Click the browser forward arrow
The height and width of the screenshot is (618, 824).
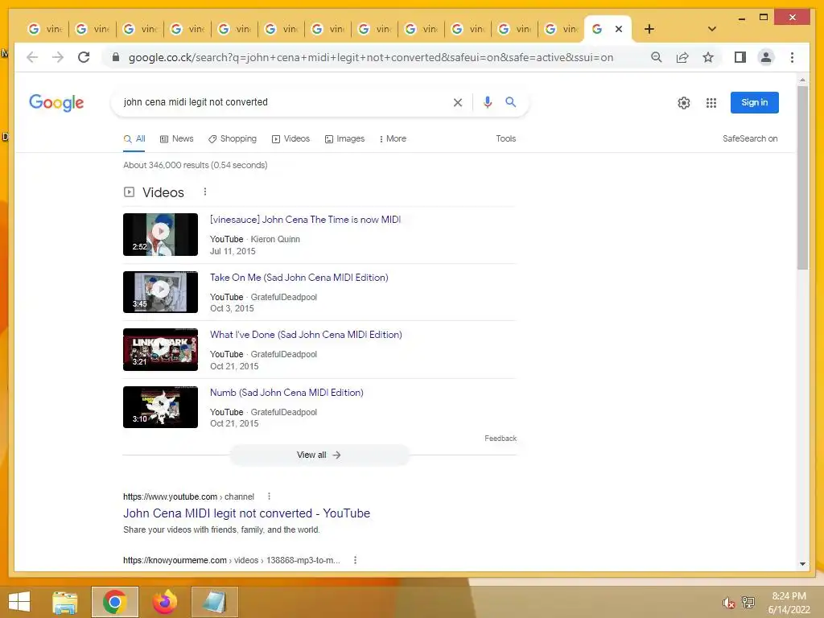[58, 57]
